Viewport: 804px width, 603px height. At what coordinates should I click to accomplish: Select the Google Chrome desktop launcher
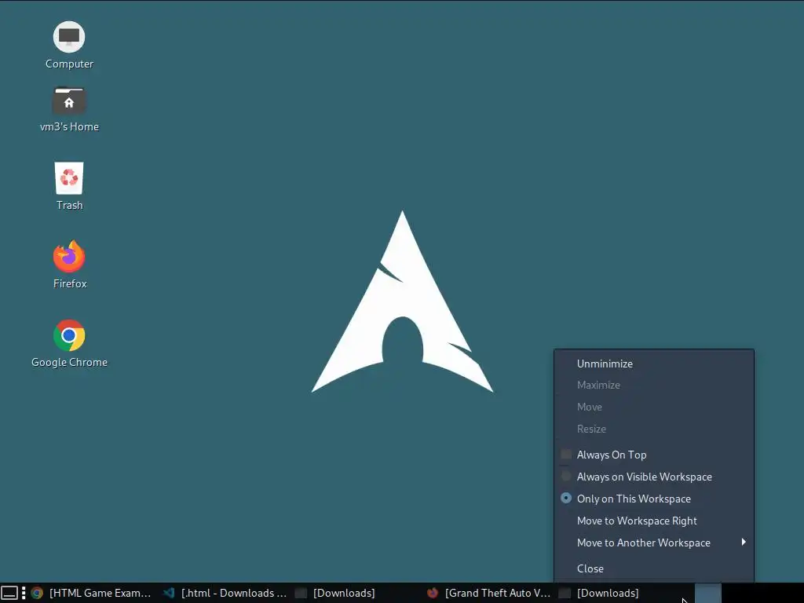click(x=69, y=344)
